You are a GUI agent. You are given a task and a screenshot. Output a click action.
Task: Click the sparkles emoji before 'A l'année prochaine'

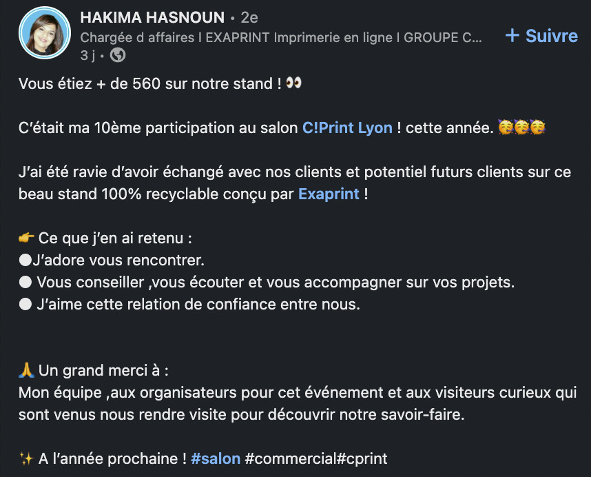click(x=26, y=459)
